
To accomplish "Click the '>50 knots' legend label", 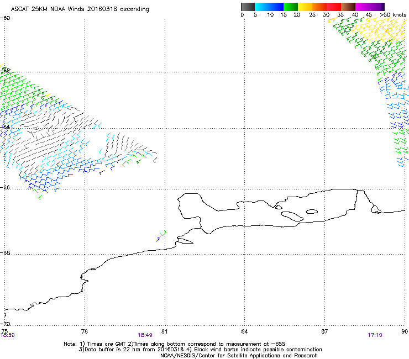I will [x=393, y=15].
